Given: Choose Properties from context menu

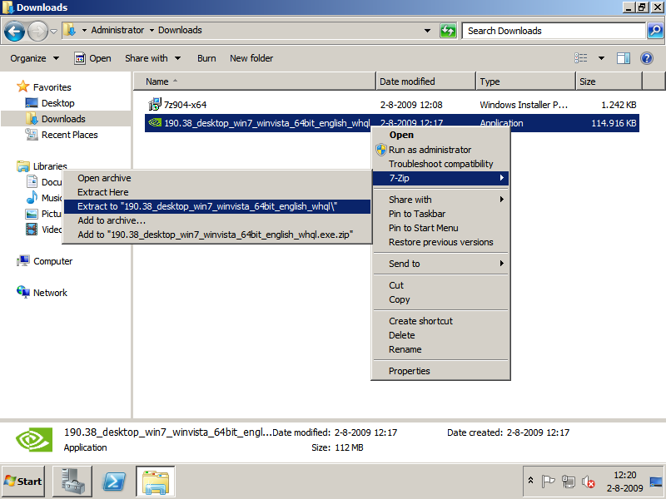Looking at the screenshot, I should click(x=440, y=371).
